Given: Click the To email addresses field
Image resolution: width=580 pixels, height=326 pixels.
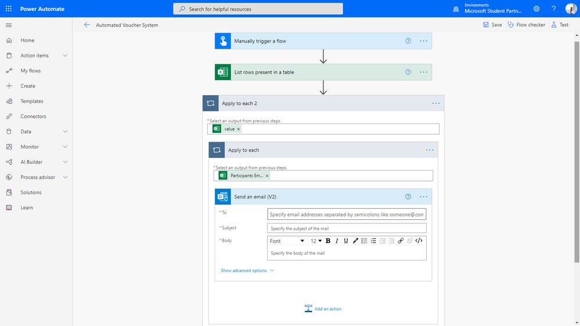Looking at the screenshot, I should point(347,215).
